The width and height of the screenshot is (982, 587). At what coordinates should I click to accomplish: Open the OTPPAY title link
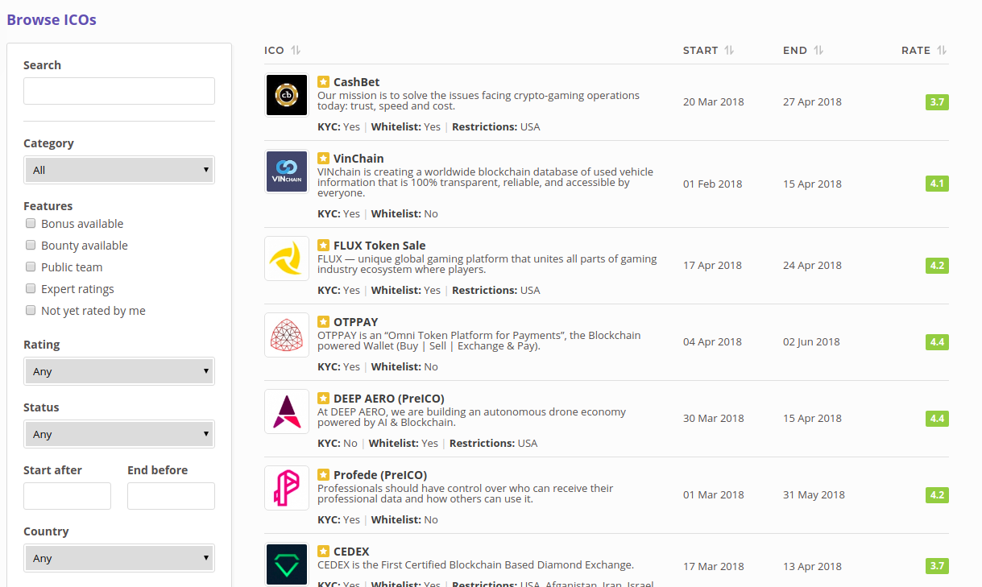tap(355, 322)
